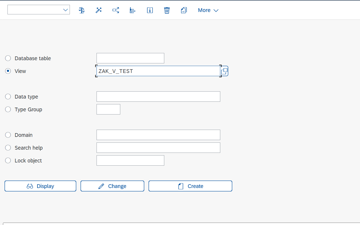Select the Search help radio button
The image size is (360, 225).
tap(8, 148)
